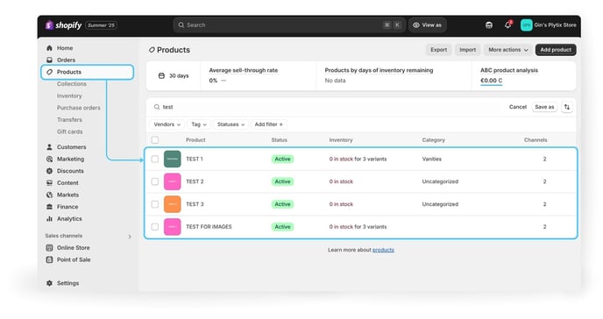Open the More actions dropdown
This screenshot has width=603, height=319.
click(508, 50)
